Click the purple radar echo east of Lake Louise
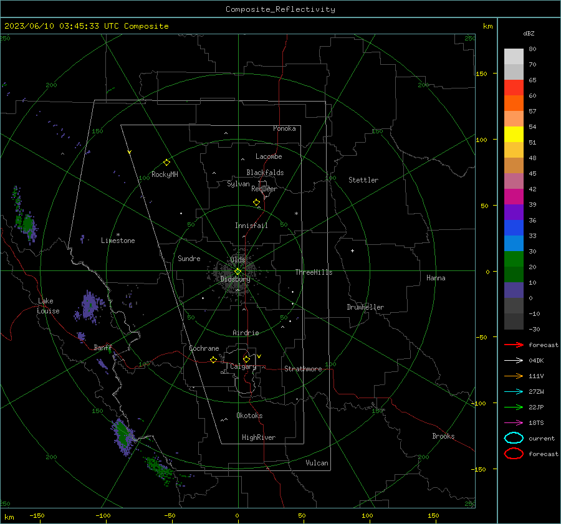This screenshot has height=524, width=561. (x=89, y=307)
